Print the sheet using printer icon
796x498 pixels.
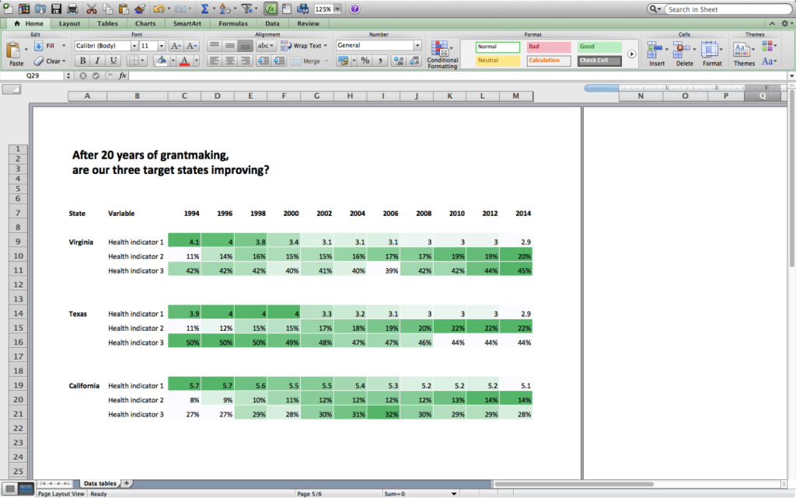click(72, 9)
